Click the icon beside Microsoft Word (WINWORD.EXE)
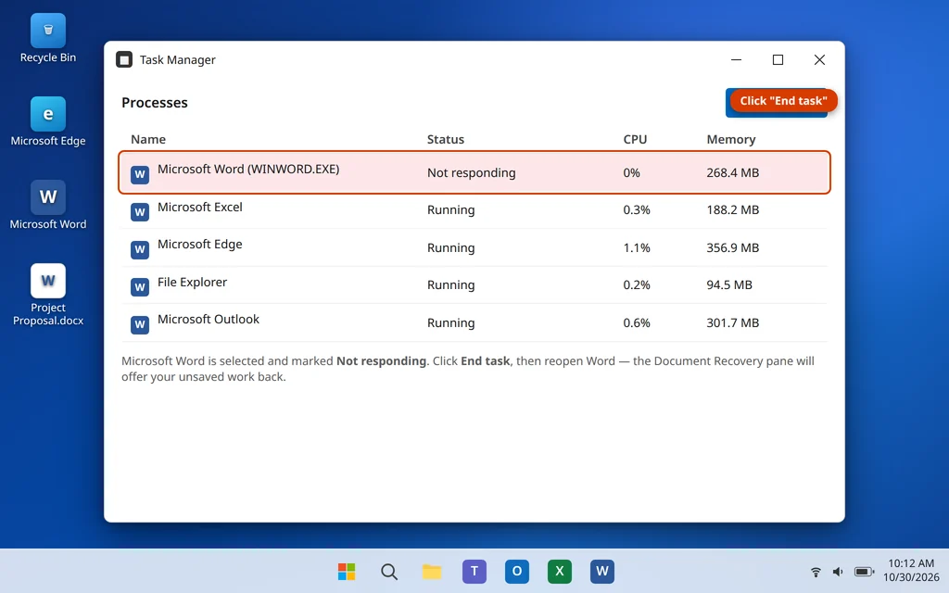 coord(140,175)
